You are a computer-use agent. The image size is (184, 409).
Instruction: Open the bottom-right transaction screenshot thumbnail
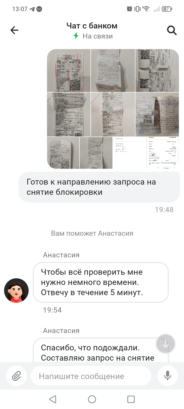coord(162,153)
